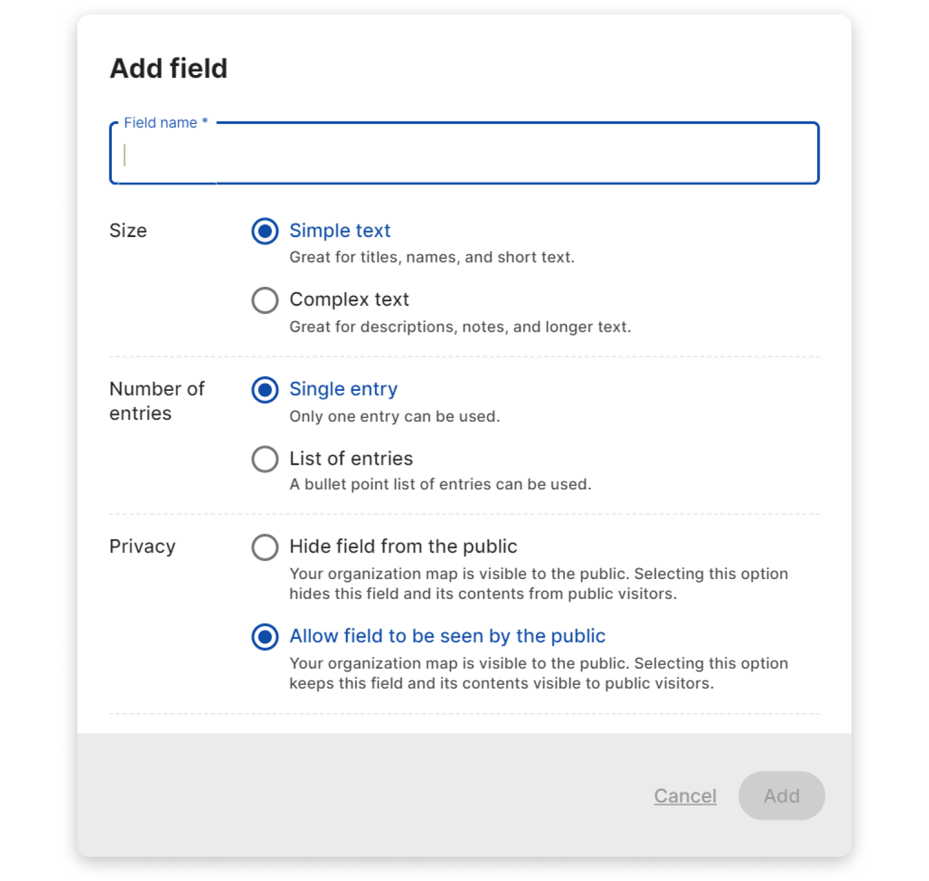The width and height of the screenshot is (929, 881).
Task: Select the Single entry radio button
Action: click(265, 390)
